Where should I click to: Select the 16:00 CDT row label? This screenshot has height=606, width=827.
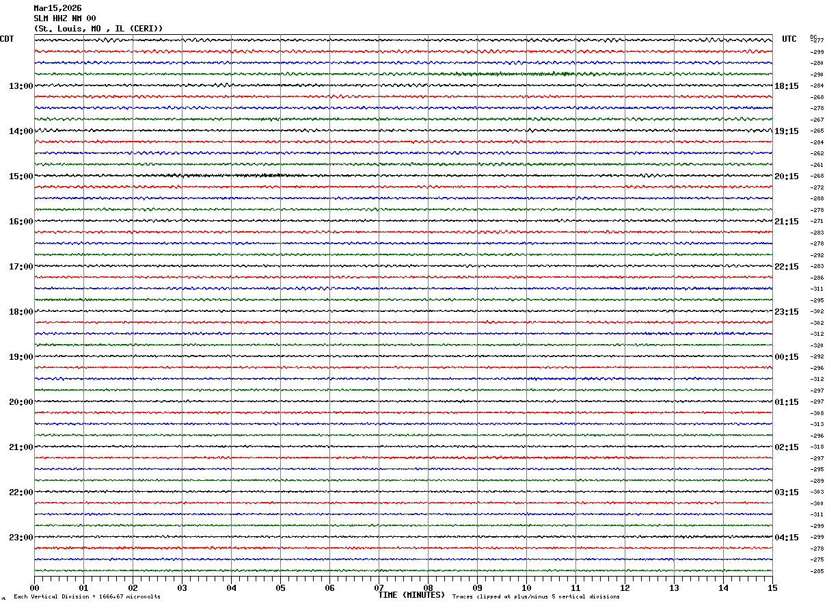point(21,222)
